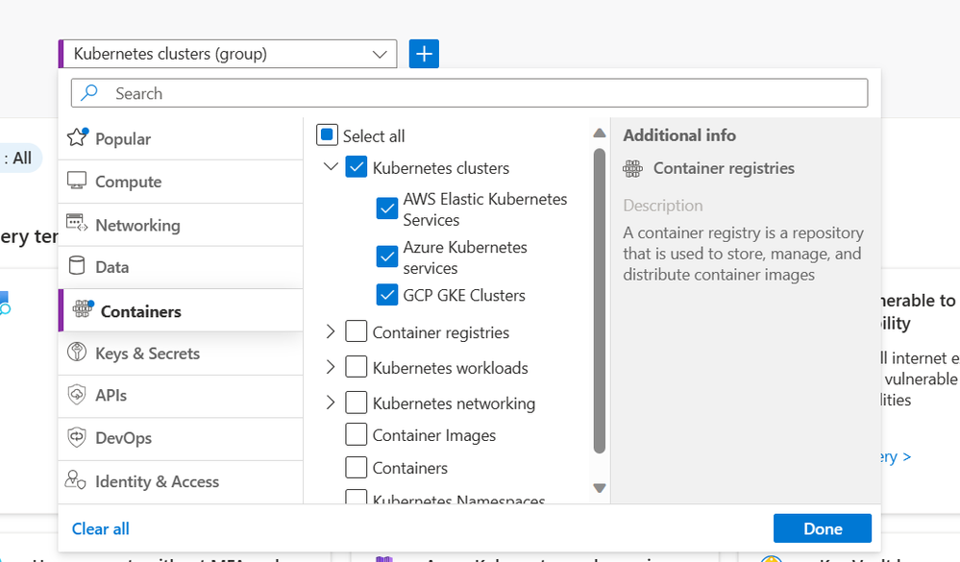Image resolution: width=960 pixels, height=562 pixels.
Task: Click the Containers category icon
Action: tap(83, 309)
